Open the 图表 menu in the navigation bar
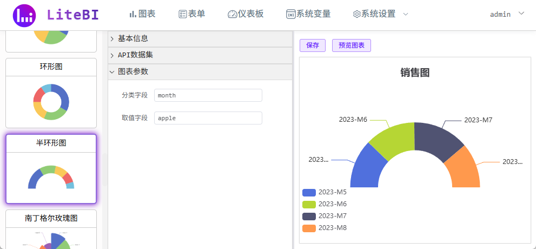 (143, 14)
